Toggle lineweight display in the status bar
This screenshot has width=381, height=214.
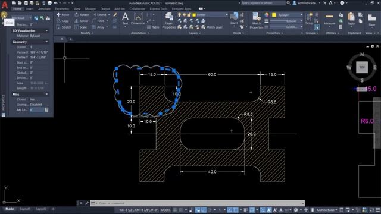click(x=245, y=210)
